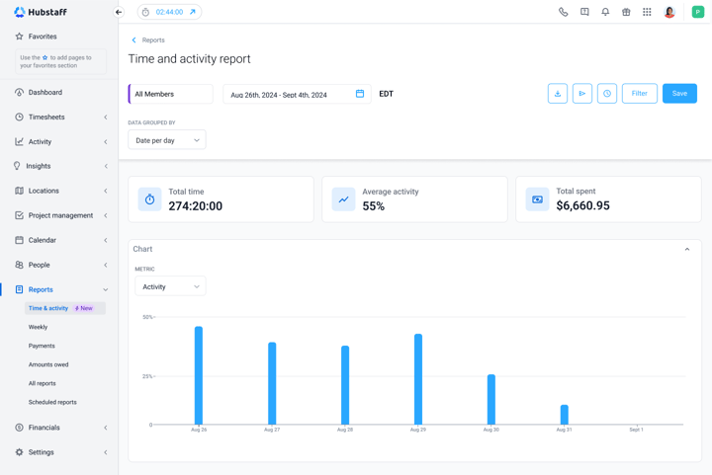Go to Dashboard in the sidebar
The height and width of the screenshot is (475, 712).
45,93
